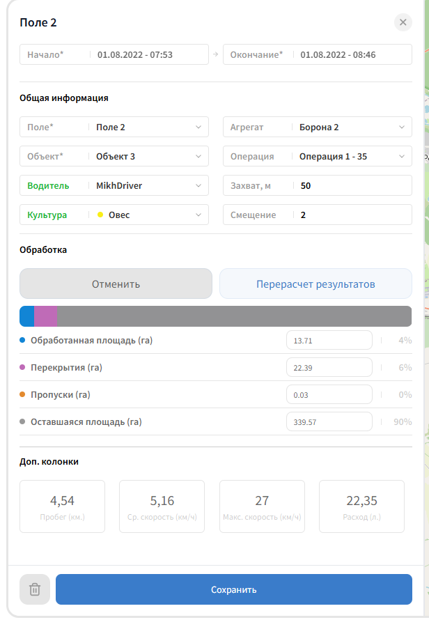This screenshot has width=429, height=620.
Task: Click the trash delete icon
Action: click(35, 589)
